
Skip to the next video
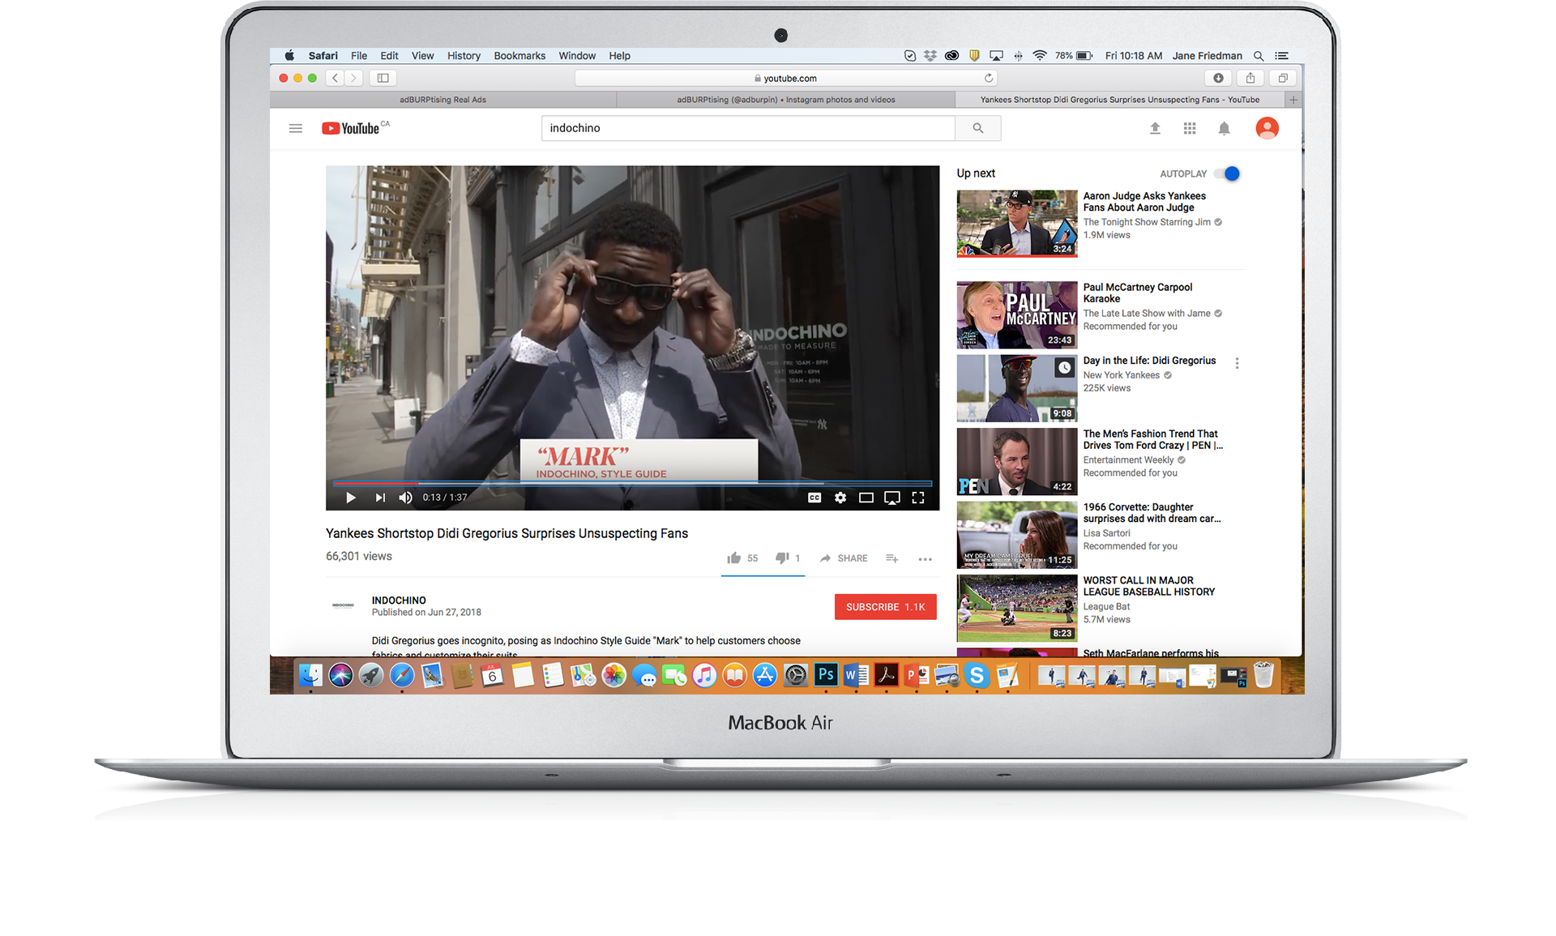(x=380, y=498)
